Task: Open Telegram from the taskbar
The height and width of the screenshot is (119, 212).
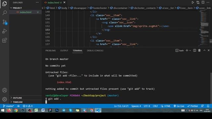Action: pos(64,110)
